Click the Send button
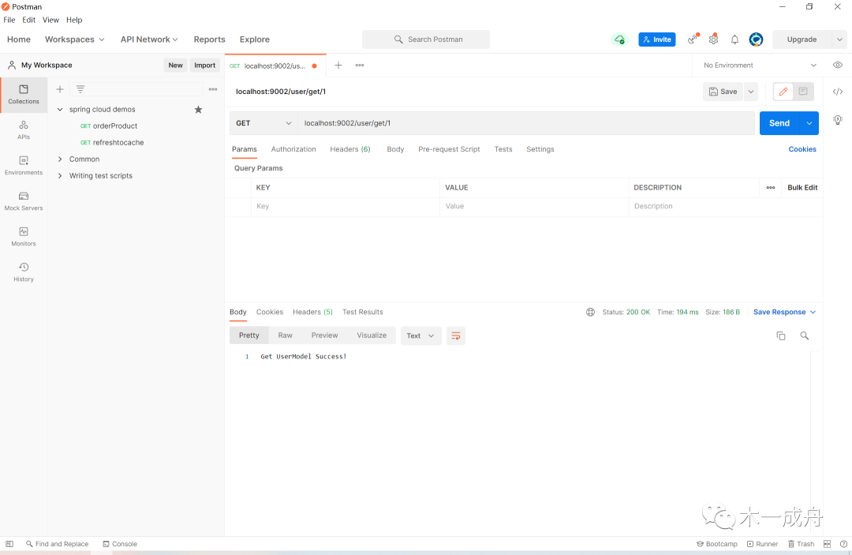Viewport: 852px width, 555px height. pyautogui.click(x=779, y=123)
